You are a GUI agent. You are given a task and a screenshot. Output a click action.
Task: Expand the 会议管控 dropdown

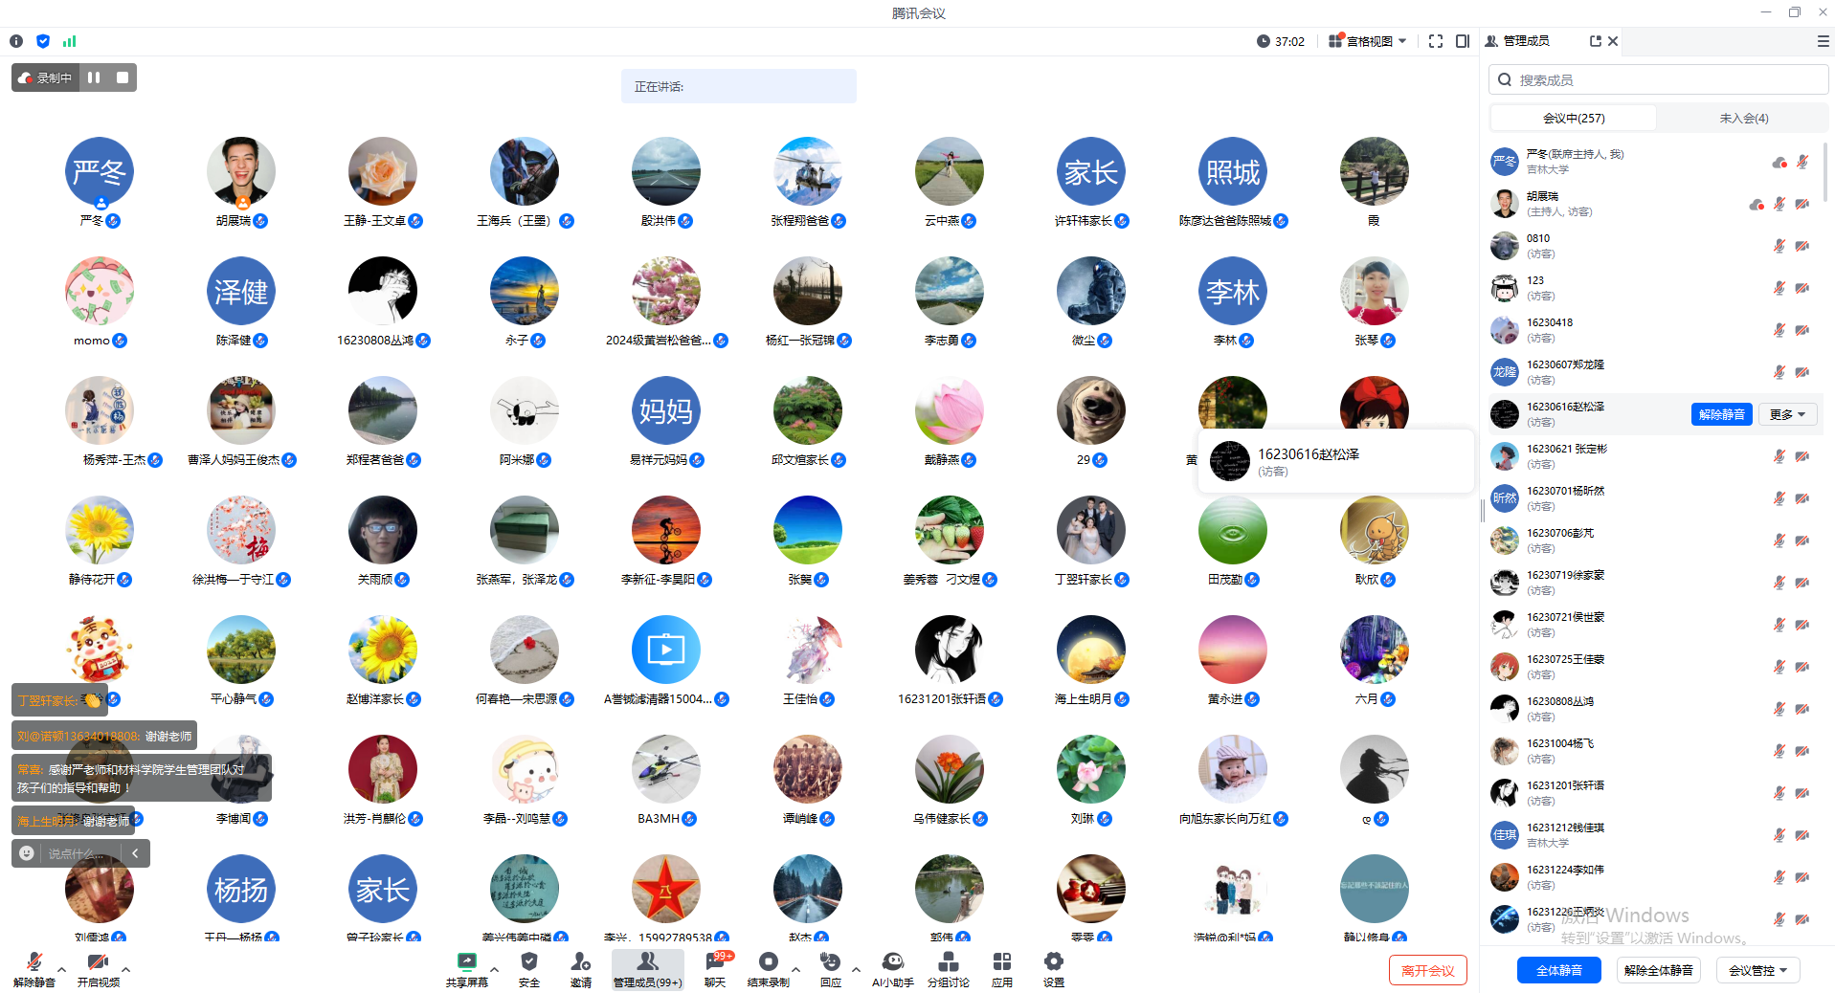(1757, 970)
